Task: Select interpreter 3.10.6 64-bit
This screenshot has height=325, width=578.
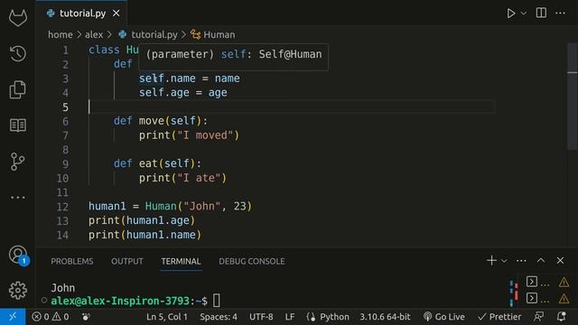Action: point(385,317)
